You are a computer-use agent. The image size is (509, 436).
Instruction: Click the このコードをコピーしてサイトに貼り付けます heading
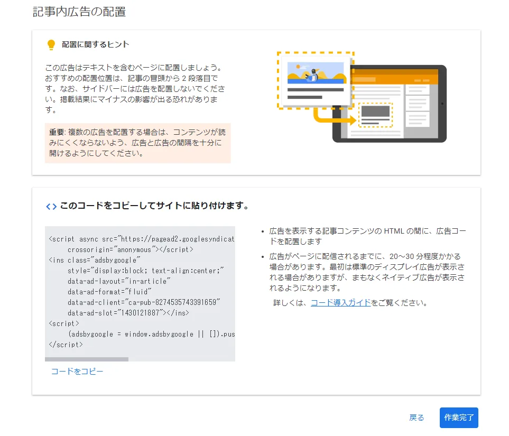(x=154, y=206)
